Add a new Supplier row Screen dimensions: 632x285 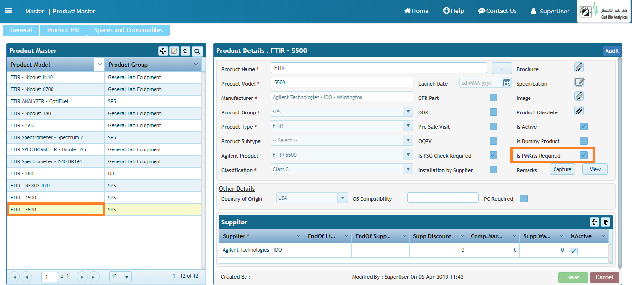coord(594,222)
